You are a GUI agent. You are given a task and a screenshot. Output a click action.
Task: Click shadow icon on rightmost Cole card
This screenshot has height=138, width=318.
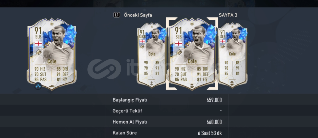(x=233, y=83)
